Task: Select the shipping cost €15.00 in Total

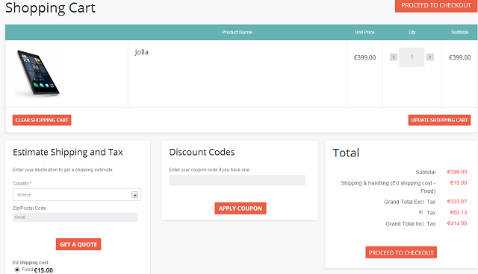Action: click(459, 182)
